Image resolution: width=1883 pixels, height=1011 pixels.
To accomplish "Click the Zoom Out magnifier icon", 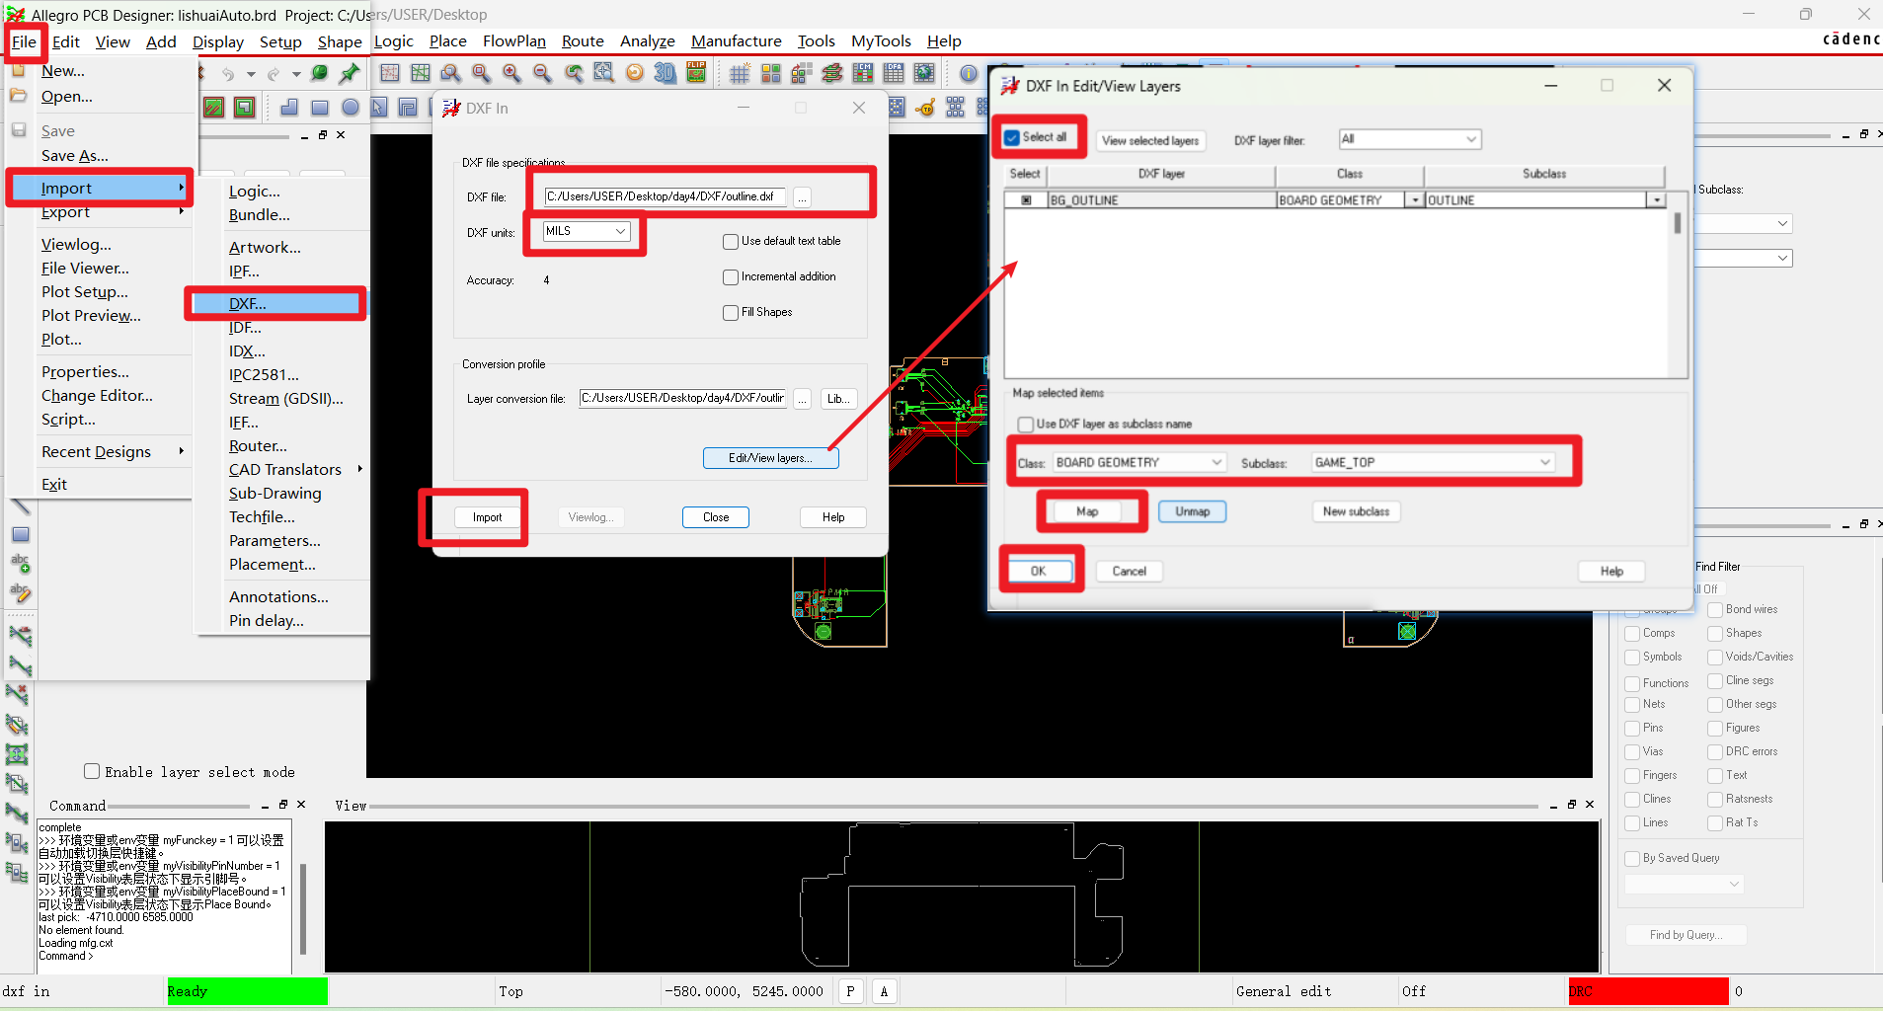I will click(542, 73).
